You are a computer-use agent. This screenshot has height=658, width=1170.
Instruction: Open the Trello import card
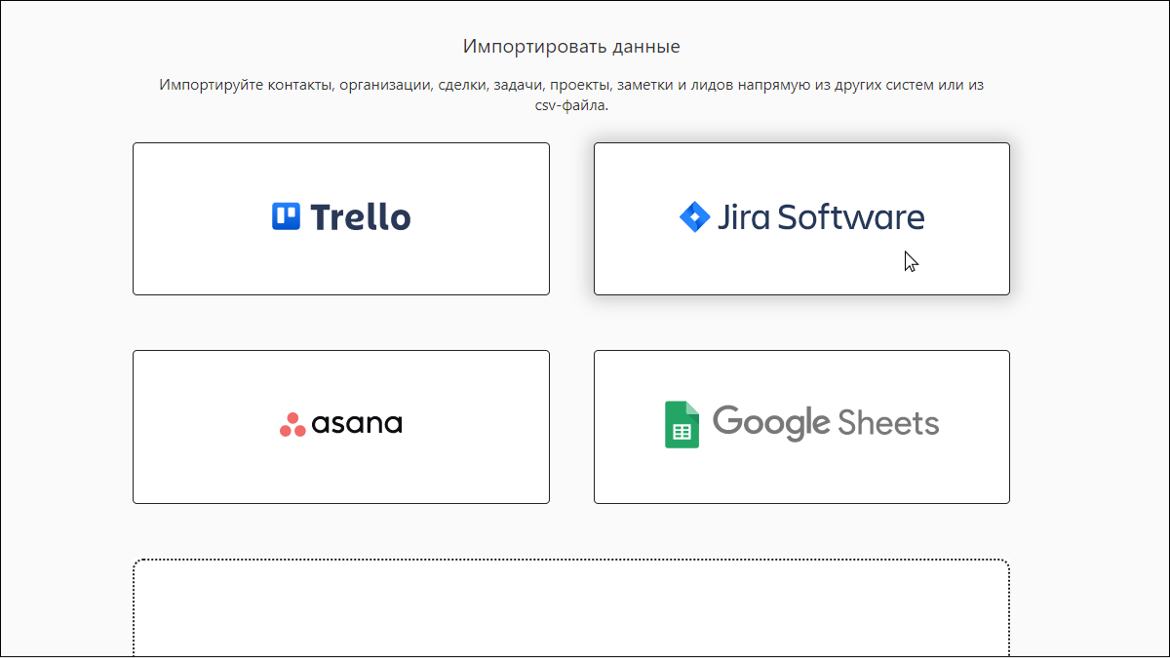(x=340, y=218)
